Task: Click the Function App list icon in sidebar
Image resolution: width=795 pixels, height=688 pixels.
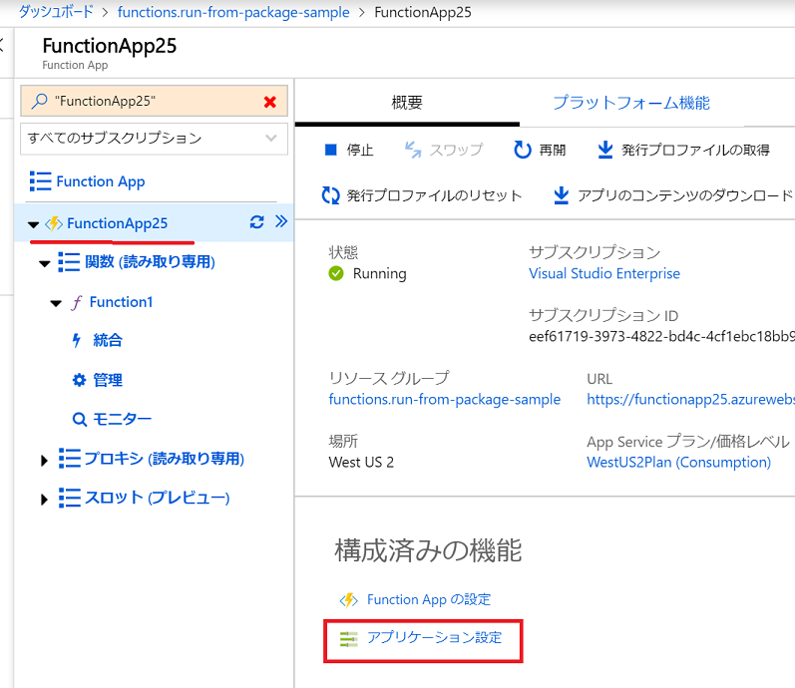Action: 41,181
